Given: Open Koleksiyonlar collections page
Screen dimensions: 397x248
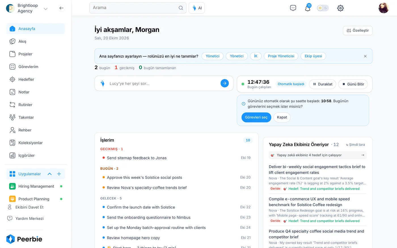Looking at the screenshot, I should 36,143.
